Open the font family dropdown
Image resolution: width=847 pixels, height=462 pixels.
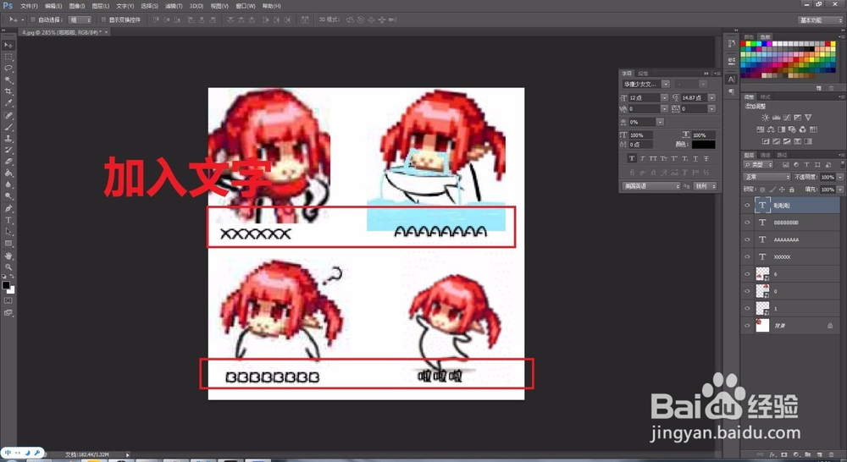point(666,85)
